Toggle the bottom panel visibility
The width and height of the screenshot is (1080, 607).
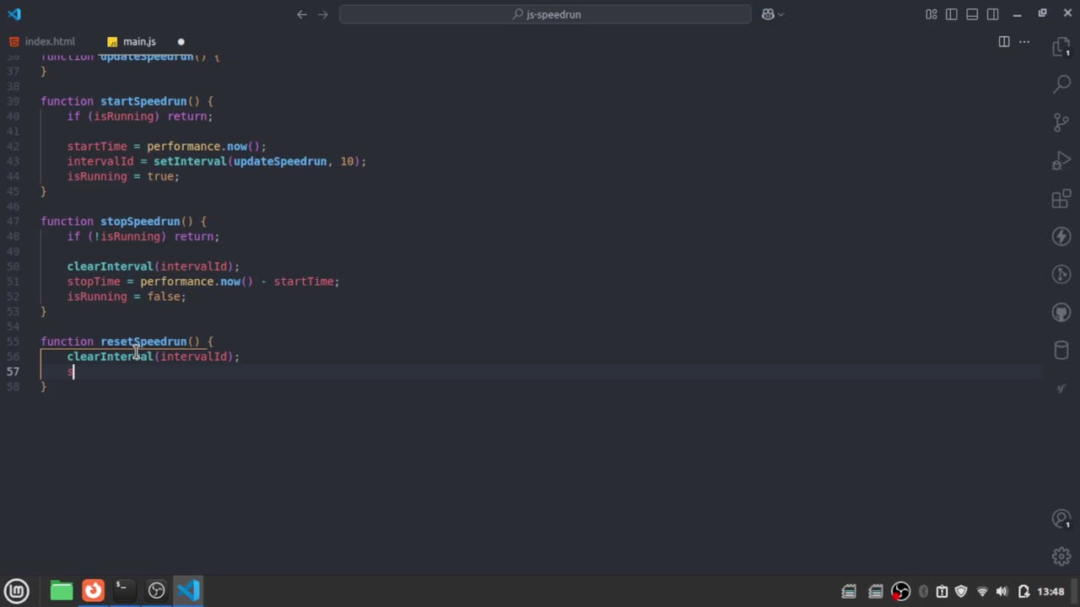(x=972, y=14)
